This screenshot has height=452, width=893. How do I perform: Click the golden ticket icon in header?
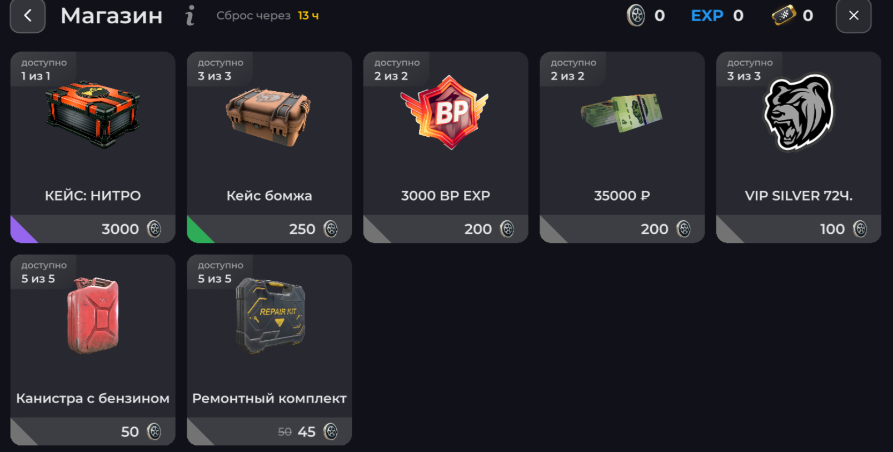click(784, 16)
